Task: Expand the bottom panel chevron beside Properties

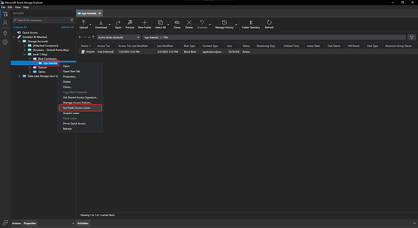Action: (x=73, y=223)
